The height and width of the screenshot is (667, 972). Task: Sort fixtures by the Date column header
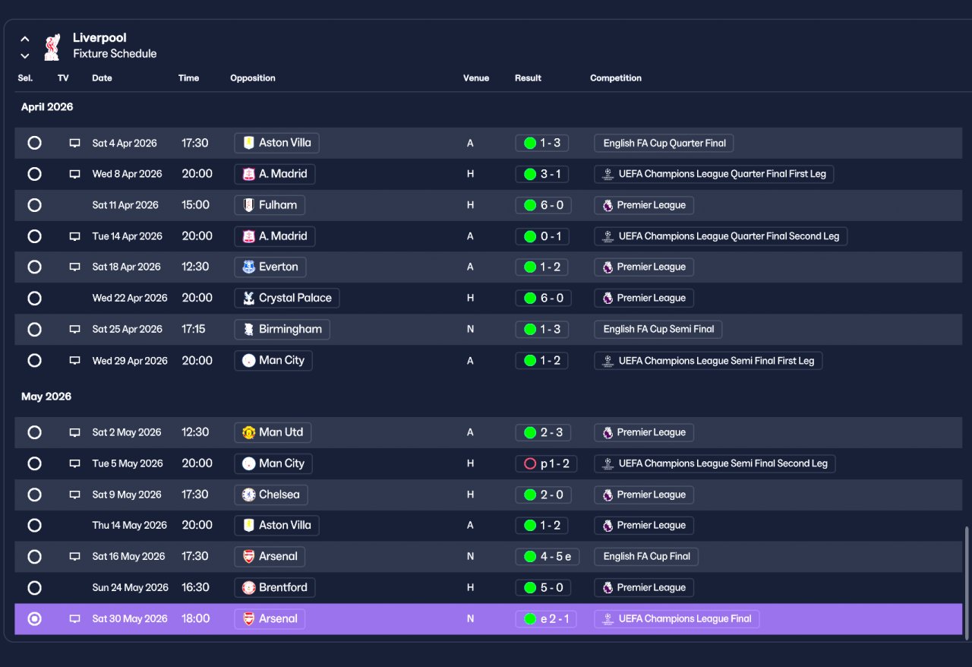pos(102,78)
